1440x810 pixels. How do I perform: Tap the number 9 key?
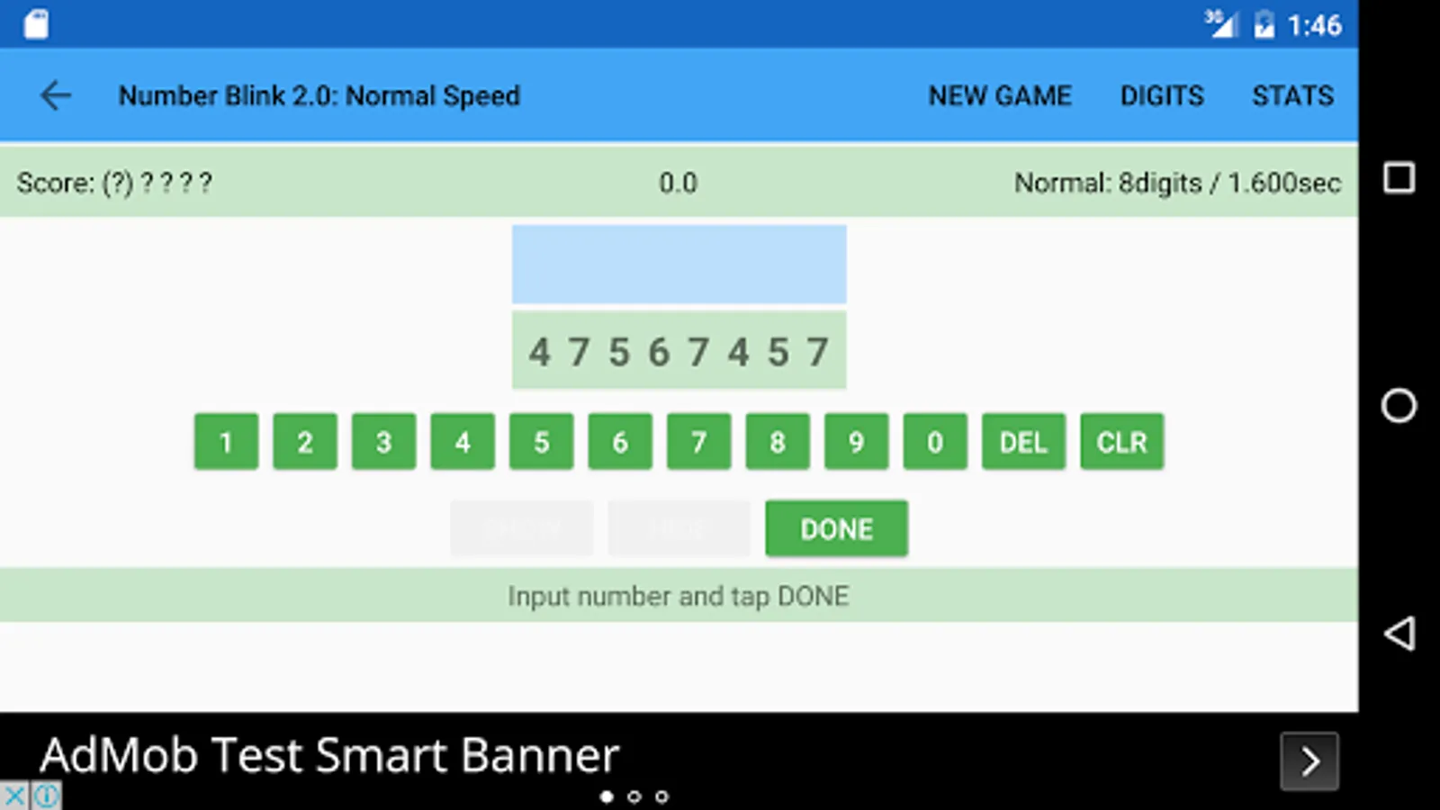[x=856, y=442]
